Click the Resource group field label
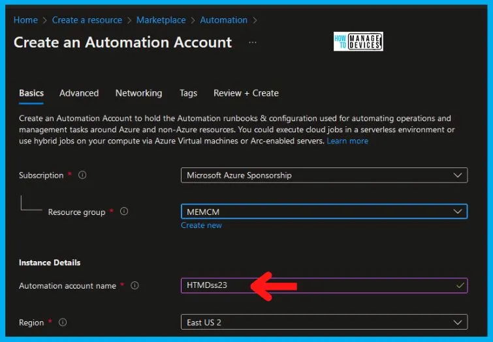493x342 pixels. tap(76, 212)
